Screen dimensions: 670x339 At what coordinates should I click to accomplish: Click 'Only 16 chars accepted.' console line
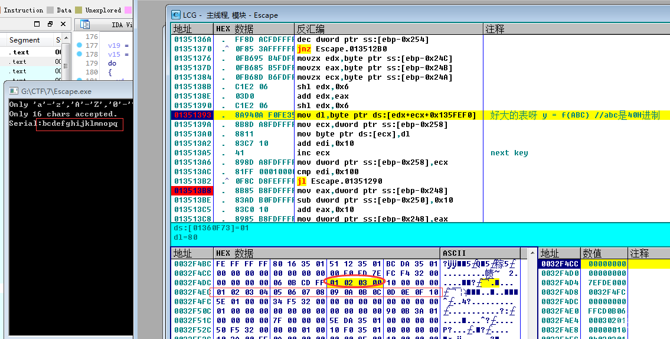(63, 114)
